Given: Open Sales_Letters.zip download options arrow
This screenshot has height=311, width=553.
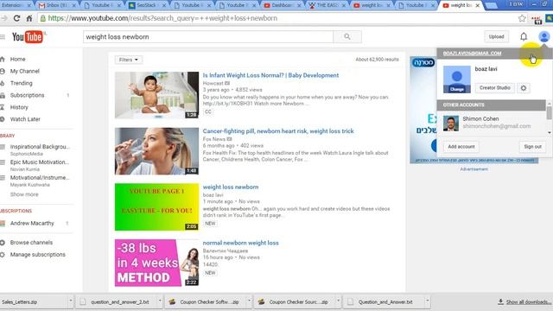Looking at the screenshot, I should pos(71,301).
